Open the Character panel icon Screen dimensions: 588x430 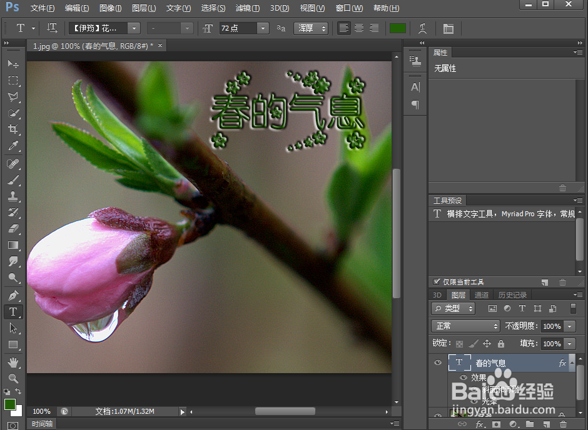coord(415,87)
